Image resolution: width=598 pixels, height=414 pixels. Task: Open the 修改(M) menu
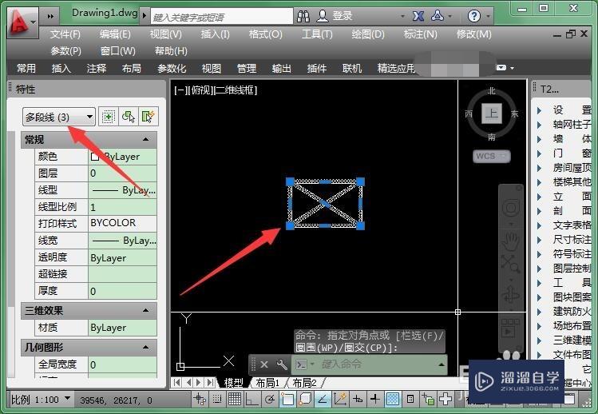click(x=474, y=34)
